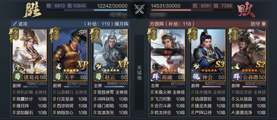The height and width of the screenshot is (120, 277).
Task: Open 赵云's hero portrait card
Action: click(x=110, y=55)
